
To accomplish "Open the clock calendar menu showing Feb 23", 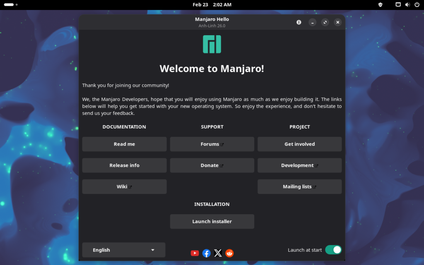I will (212, 5).
